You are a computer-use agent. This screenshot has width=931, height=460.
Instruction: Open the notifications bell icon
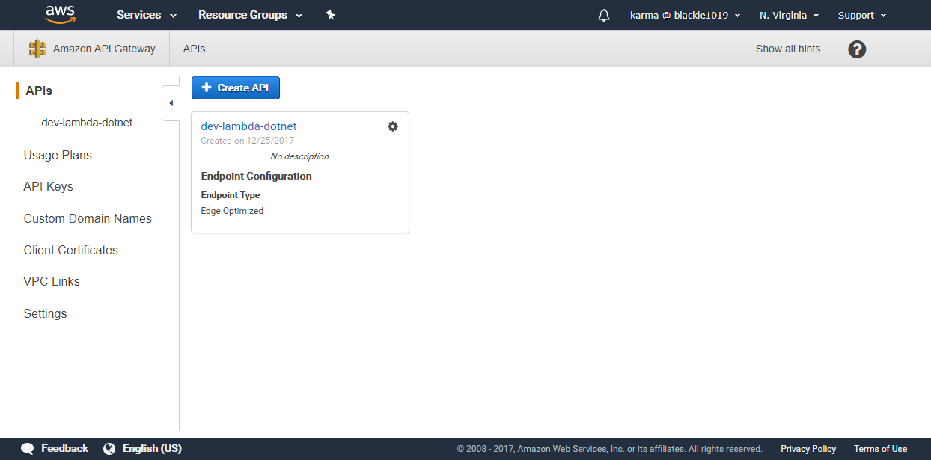[x=604, y=16]
